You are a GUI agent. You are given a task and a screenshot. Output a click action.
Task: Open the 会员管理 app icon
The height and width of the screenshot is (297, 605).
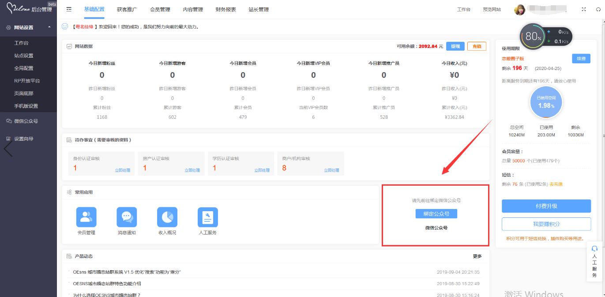(x=86, y=217)
